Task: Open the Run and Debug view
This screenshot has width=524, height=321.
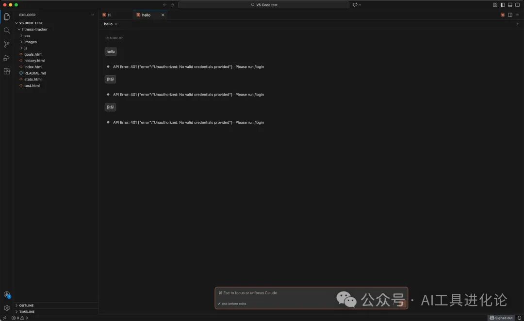Action: click(x=7, y=58)
